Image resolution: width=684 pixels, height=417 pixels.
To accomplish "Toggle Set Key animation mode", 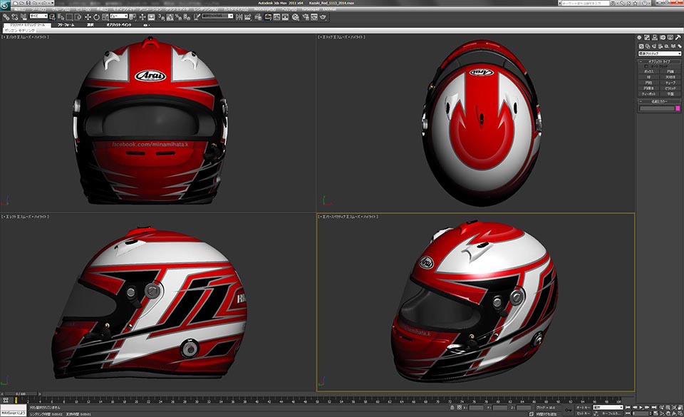I will pos(584,413).
